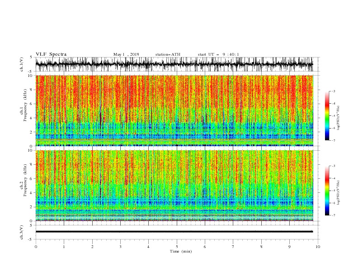Click time axis tick label '7'
This screenshot has height=277, width=358.
coord(233,247)
